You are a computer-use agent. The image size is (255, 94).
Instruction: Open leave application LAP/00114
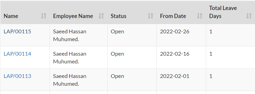pyautogui.click(x=17, y=54)
